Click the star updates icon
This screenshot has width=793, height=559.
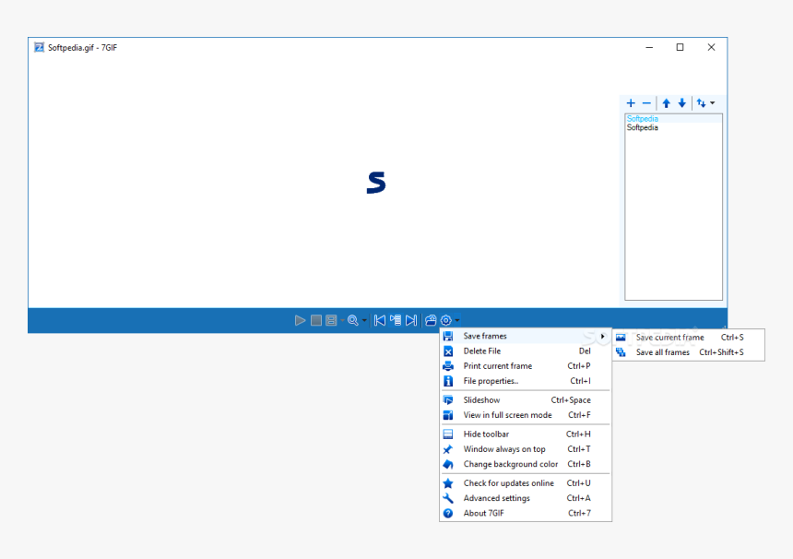[448, 483]
